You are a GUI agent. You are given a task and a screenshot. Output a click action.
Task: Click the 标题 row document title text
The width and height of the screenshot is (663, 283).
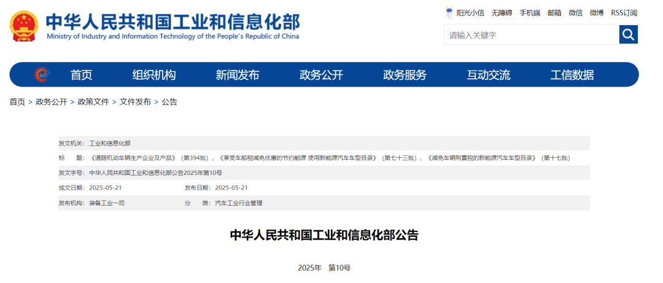coord(330,158)
